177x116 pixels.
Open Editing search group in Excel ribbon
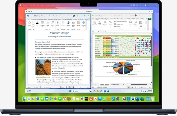(x=136, y=23)
